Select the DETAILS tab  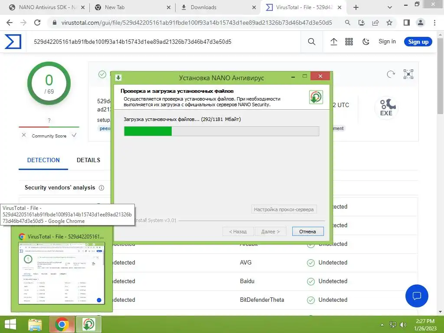coord(88,160)
